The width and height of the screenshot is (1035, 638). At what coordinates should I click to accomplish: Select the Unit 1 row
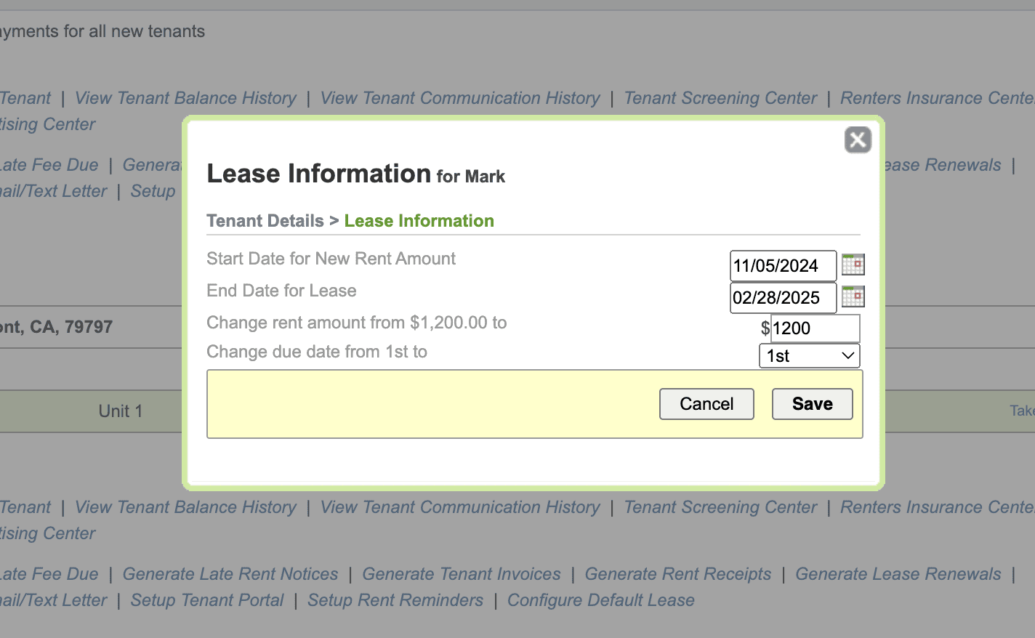tap(121, 411)
